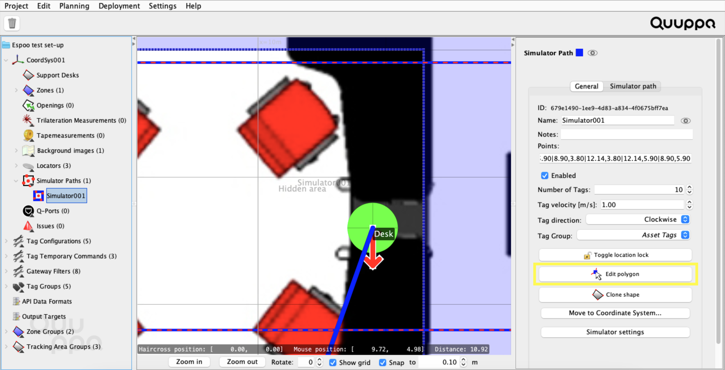Viewport: 725px width, 370px height.
Task: Click the Clone shape button
Action: pyautogui.click(x=615, y=295)
